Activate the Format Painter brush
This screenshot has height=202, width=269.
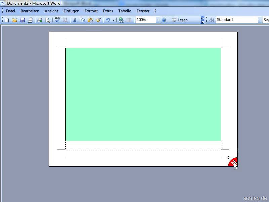pyautogui.click(x=98, y=20)
